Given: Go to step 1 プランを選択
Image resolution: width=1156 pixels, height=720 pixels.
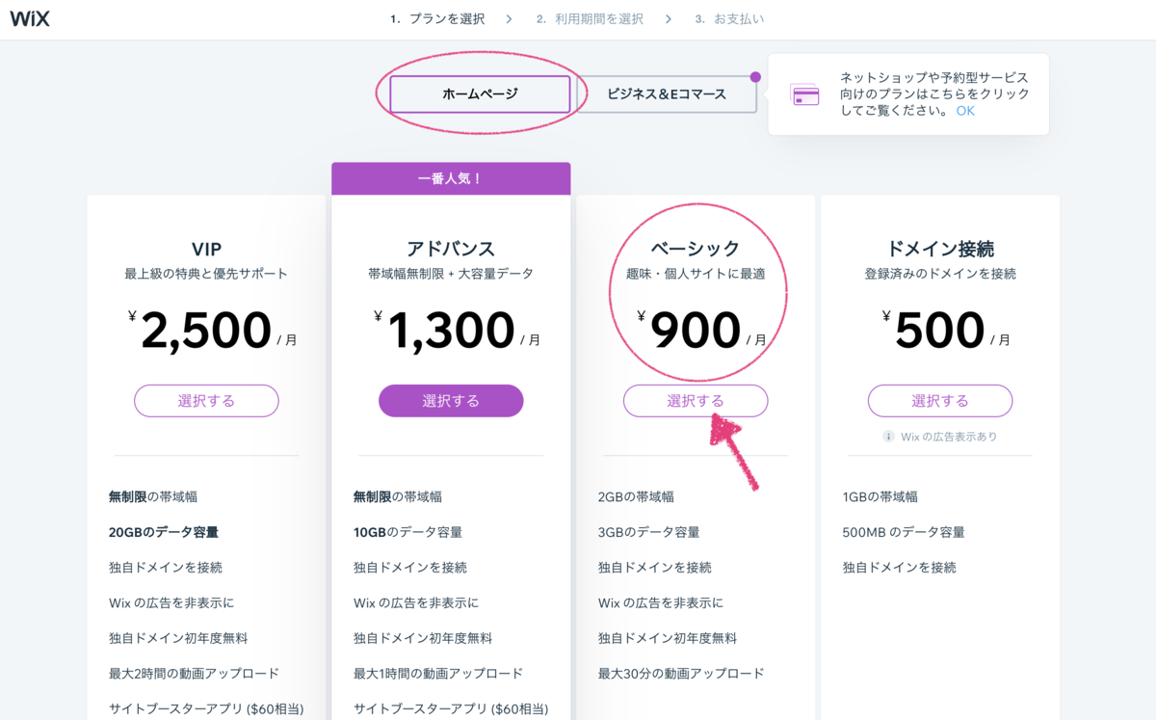Looking at the screenshot, I should tap(437, 19).
